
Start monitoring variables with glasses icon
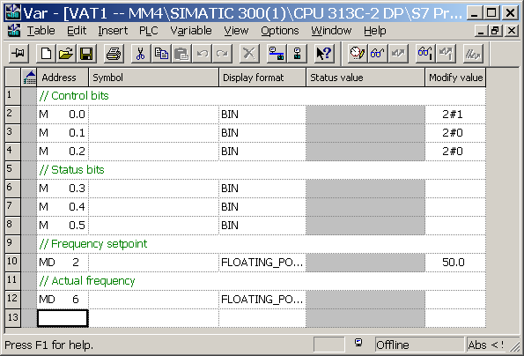coord(378,54)
